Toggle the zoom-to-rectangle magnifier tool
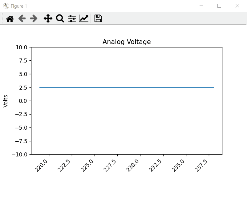The height and width of the screenshot is (210, 247). (60, 19)
